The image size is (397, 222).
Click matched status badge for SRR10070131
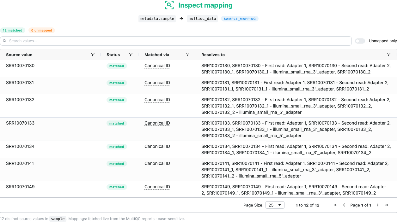click(117, 83)
